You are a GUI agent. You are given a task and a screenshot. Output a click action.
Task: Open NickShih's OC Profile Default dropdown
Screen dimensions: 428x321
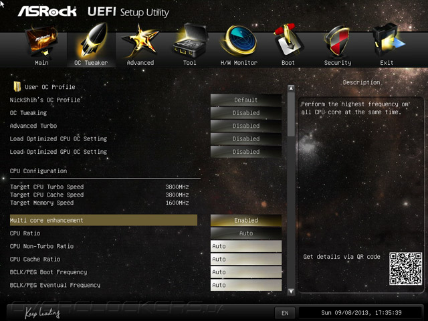click(246, 100)
